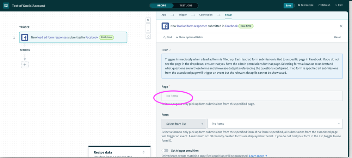Click the Page field label
The image size is (352, 158).
coord(165,87)
